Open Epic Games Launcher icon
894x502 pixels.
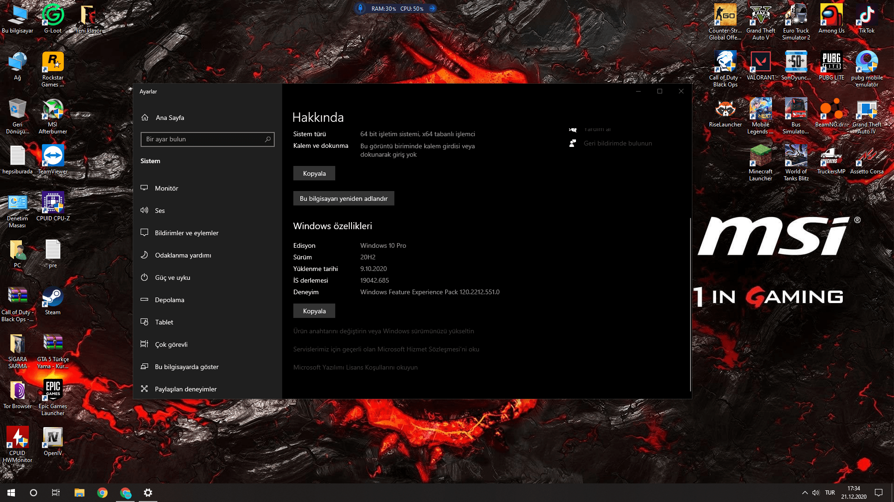coord(53,390)
